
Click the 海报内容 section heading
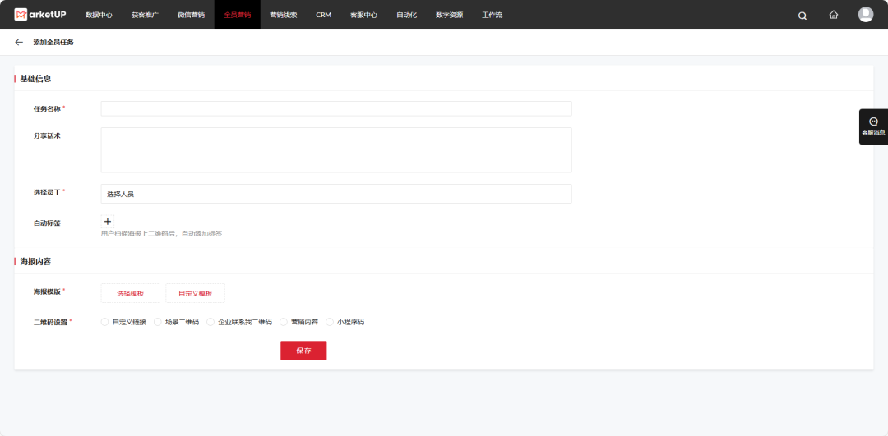point(35,261)
